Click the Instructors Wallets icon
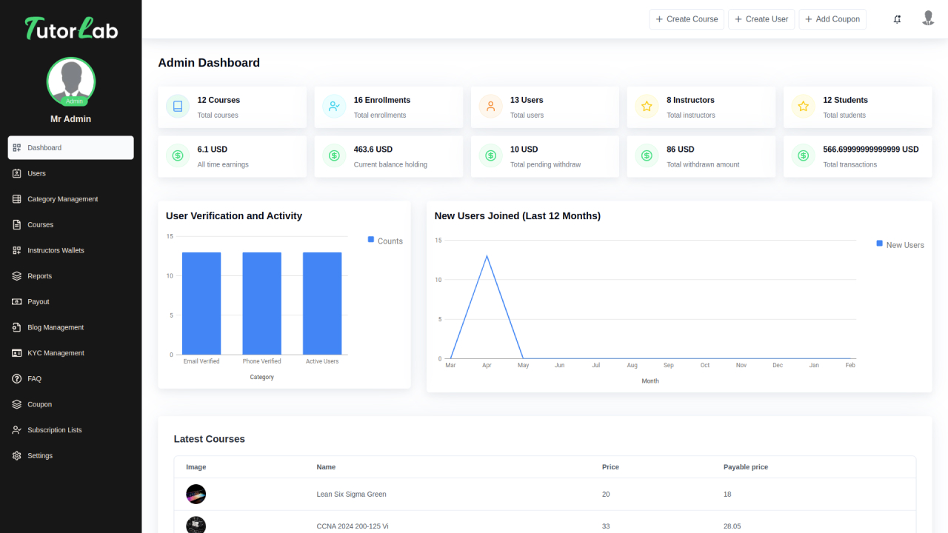948x533 pixels. point(16,250)
